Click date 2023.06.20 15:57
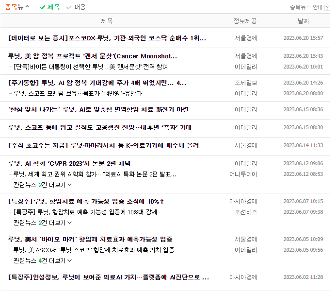Image resolution: width=336 pixels, height=294 pixels. [303, 38]
